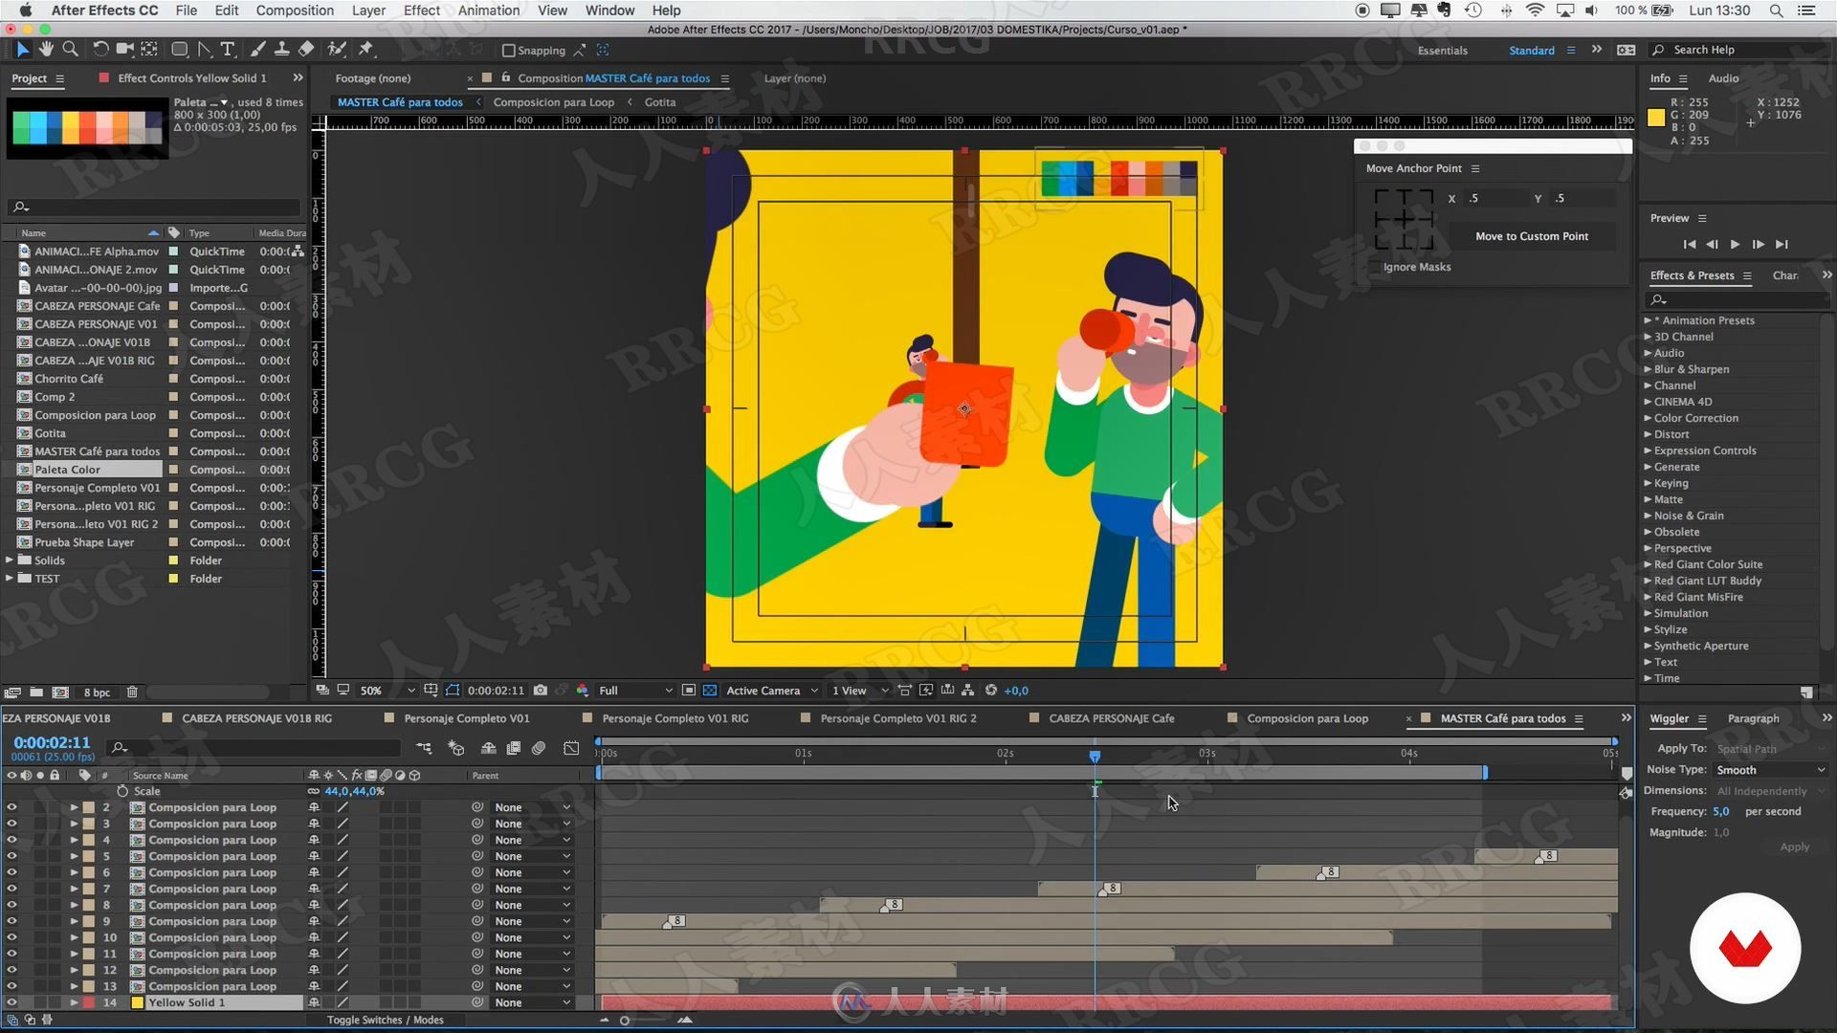Open the Animation menu
The height and width of the screenshot is (1033, 1837).
[489, 11]
